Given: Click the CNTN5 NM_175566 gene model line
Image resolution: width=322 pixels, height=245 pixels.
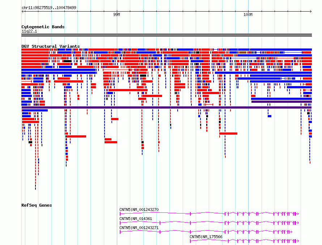Looking at the screenshot, I should click(244, 241).
